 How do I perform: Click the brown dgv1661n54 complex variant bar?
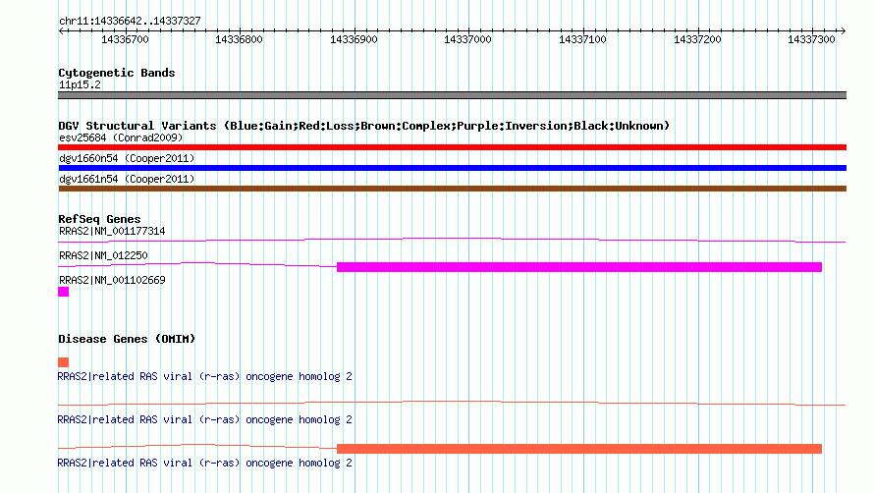pos(452,189)
